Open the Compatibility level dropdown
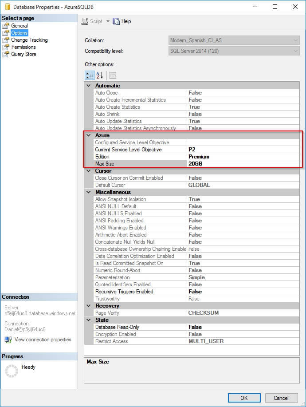The width and height of the screenshot is (306, 407). (x=234, y=51)
